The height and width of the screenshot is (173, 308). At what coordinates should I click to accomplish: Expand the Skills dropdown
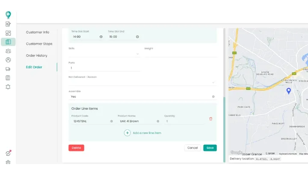(x=137, y=54)
